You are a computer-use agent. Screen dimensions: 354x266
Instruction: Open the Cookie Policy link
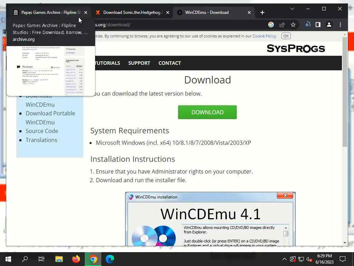point(264,36)
